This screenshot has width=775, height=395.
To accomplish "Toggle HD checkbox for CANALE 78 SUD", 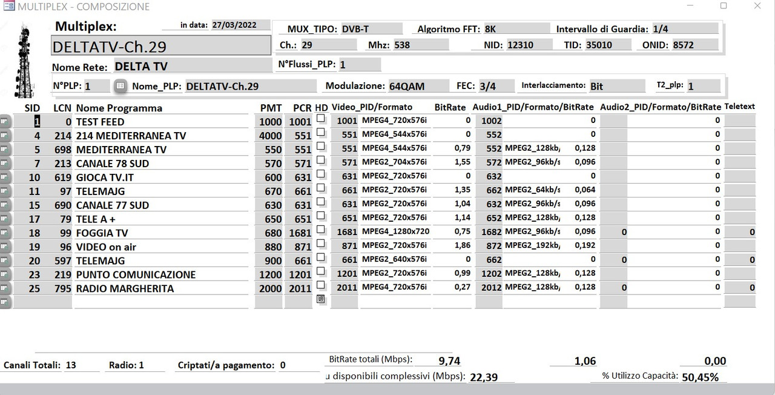I will tap(321, 160).
